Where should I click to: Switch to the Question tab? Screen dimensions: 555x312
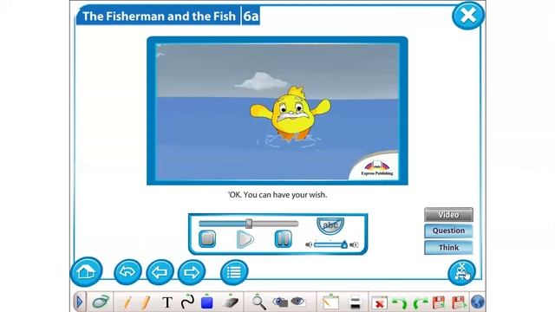point(448,231)
